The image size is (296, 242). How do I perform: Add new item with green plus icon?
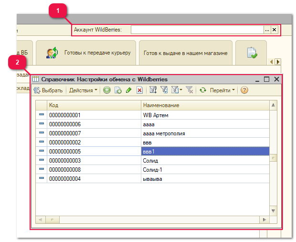107,90
